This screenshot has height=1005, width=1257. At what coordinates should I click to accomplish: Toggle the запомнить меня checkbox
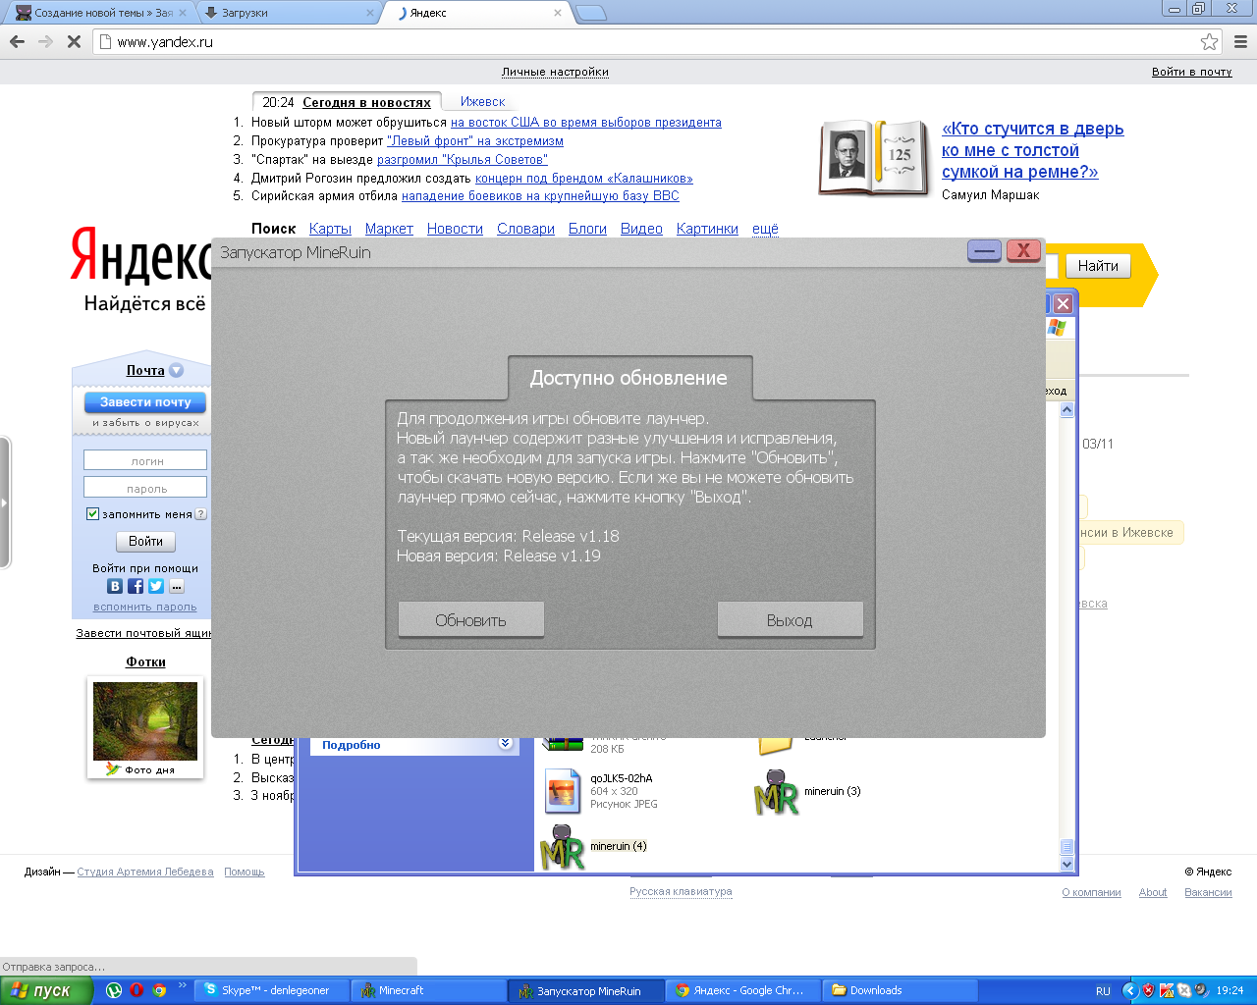pyautogui.click(x=93, y=513)
